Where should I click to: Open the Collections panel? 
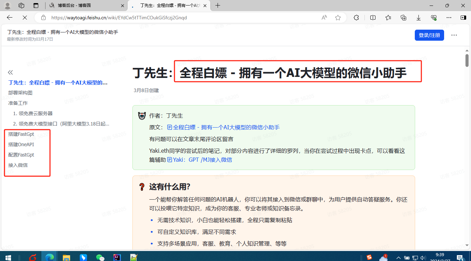(403, 18)
